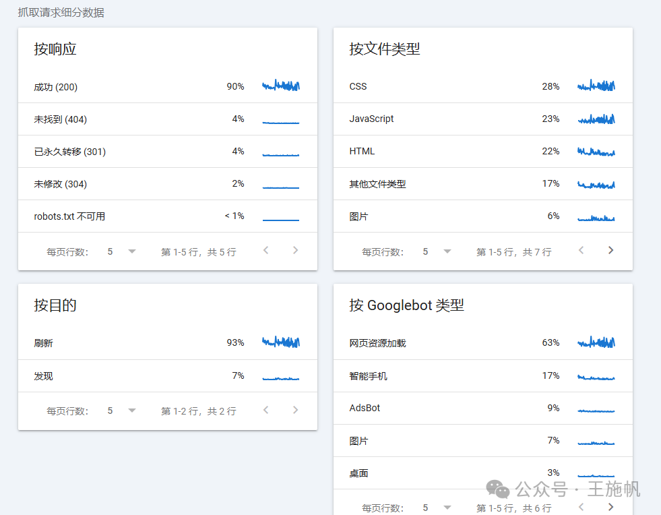The height and width of the screenshot is (515, 661).
Task: Click the 刷新 sparkline in 按目的 panel
Action: click(x=281, y=342)
